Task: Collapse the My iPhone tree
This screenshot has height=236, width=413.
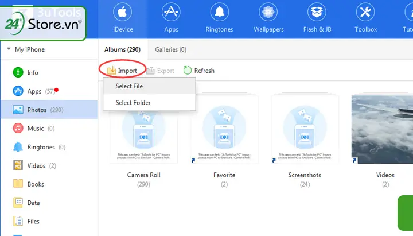Action: click(9, 49)
